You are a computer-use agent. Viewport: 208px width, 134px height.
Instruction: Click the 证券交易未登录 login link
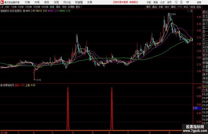[121, 2]
